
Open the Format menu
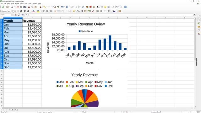(x=17, y=4)
